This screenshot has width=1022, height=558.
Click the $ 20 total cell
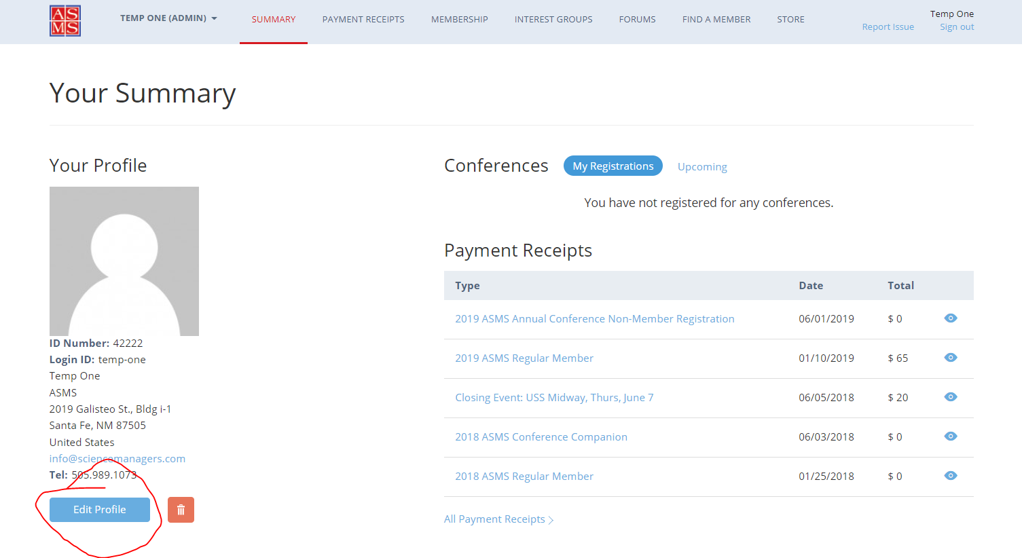click(898, 398)
